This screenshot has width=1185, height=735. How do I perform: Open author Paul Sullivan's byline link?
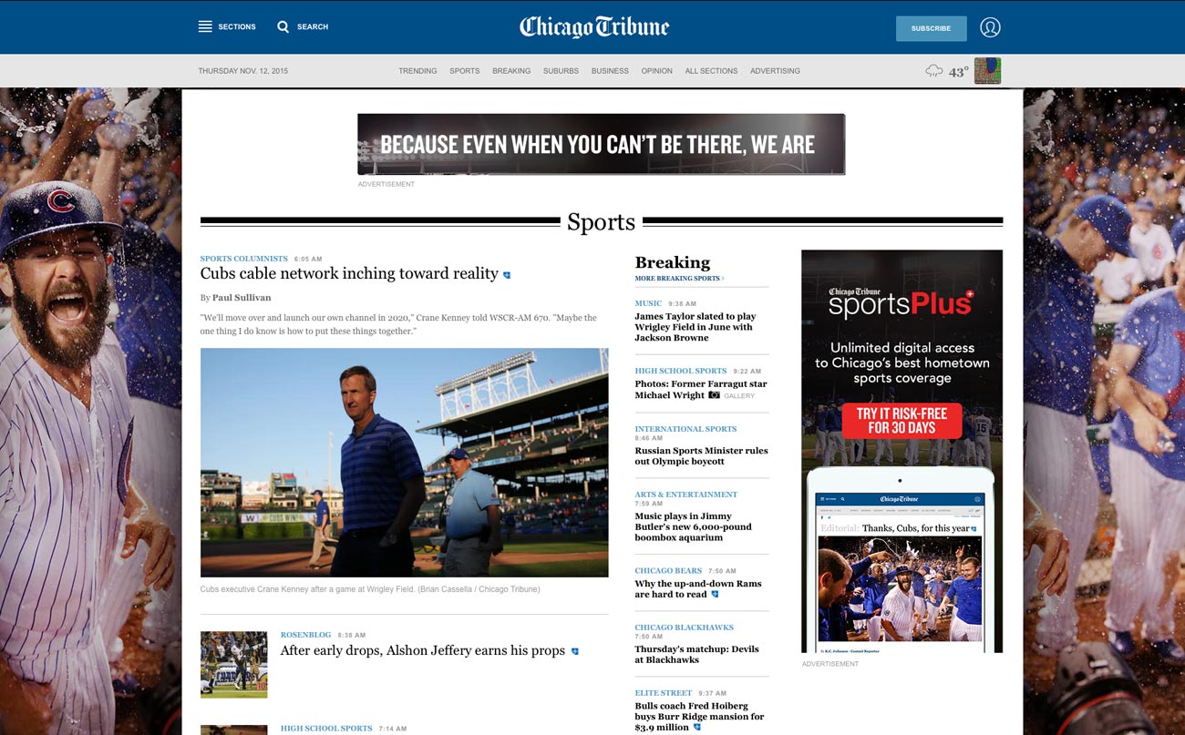point(242,298)
